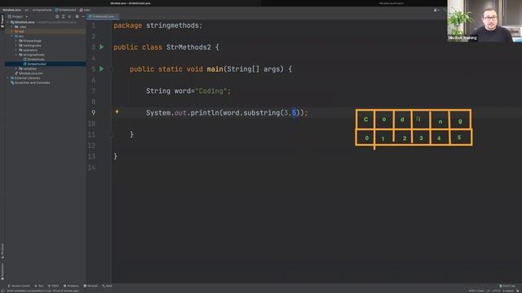Expand External Libraries node
The height and width of the screenshot is (293, 522).
tap(8, 78)
